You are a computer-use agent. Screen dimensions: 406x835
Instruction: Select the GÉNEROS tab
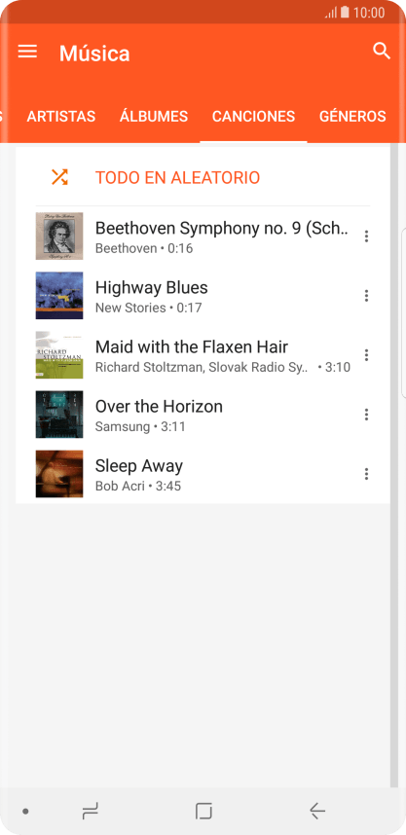coord(352,116)
